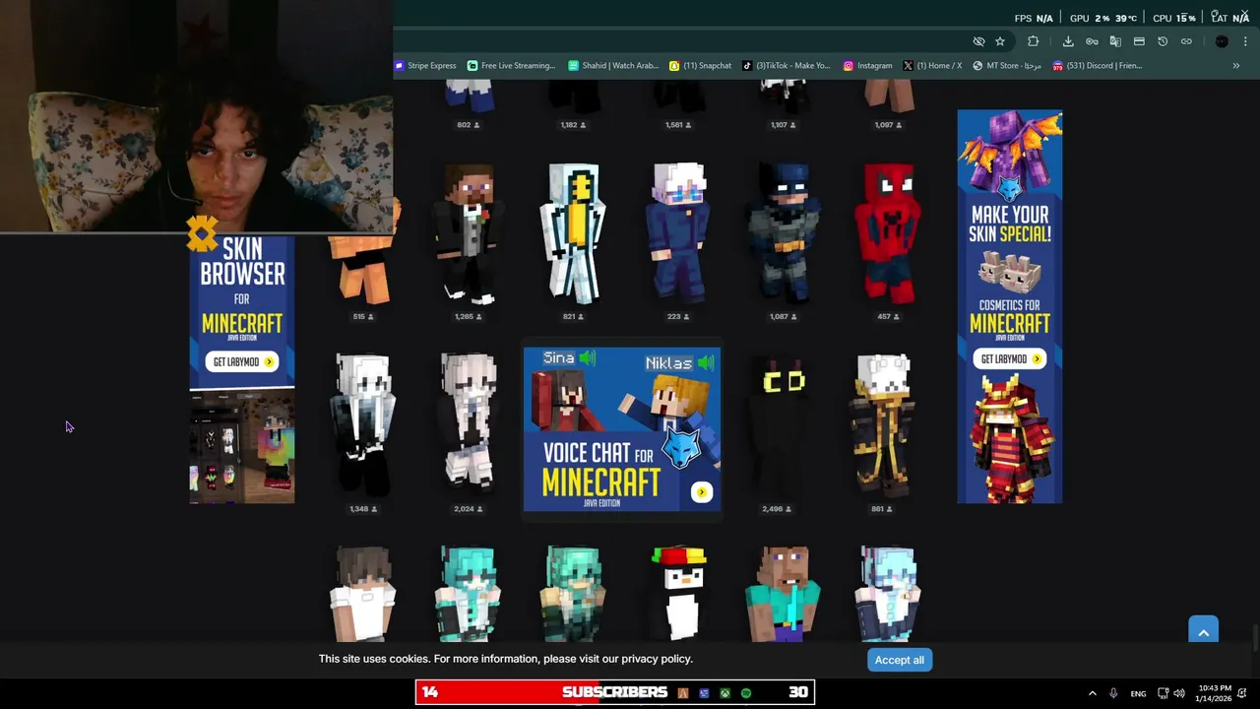
Task: Open the browser extensions puzzle icon
Action: tap(1033, 41)
